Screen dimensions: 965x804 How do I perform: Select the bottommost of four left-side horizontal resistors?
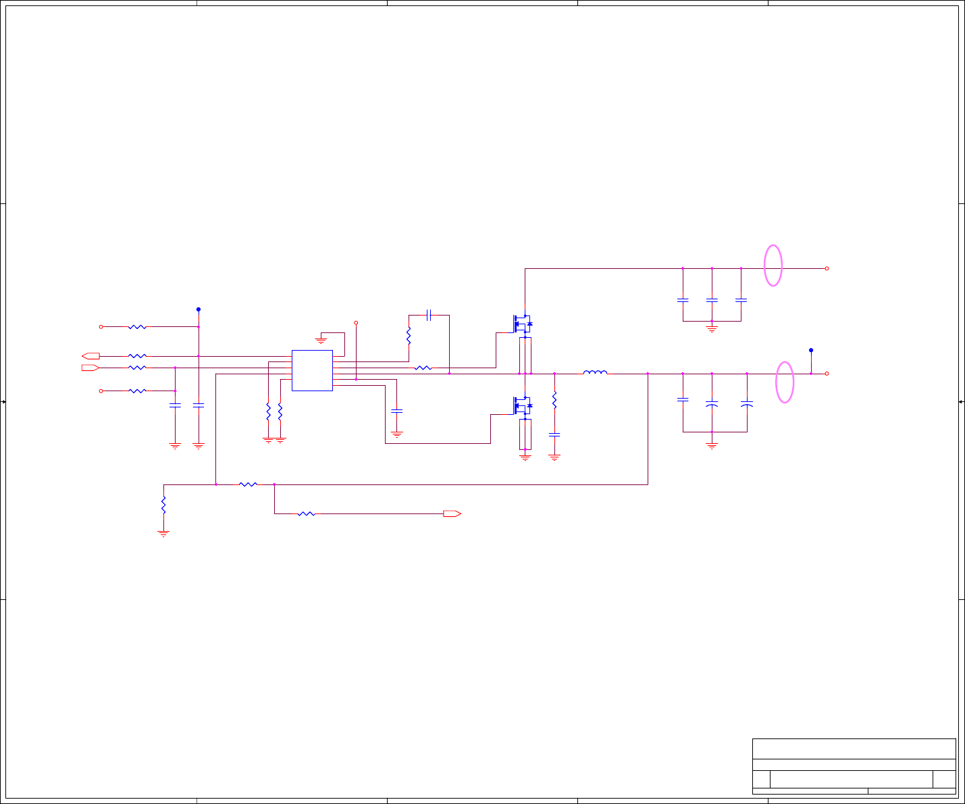tap(137, 391)
